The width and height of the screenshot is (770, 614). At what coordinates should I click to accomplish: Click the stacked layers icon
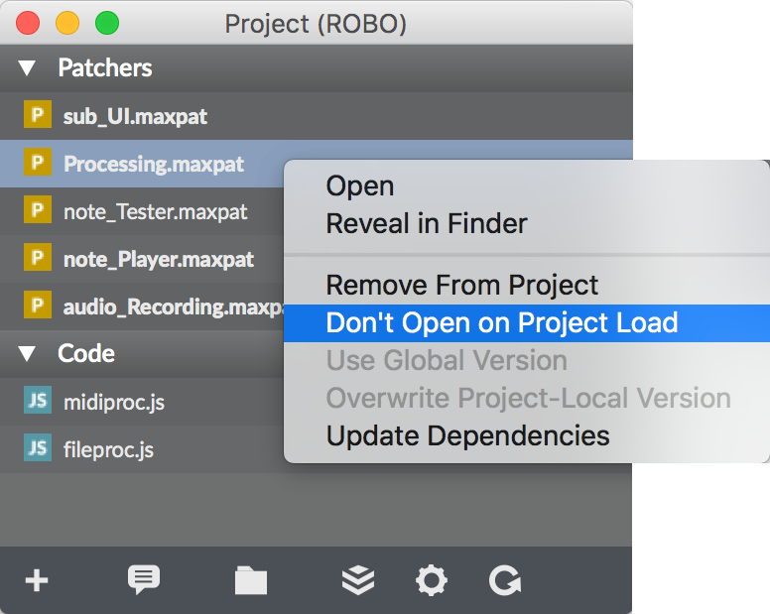pyautogui.click(x=358, y=580)
